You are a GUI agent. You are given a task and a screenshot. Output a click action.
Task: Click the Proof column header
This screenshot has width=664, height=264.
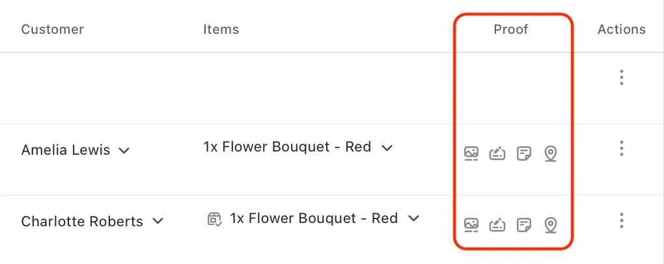pyautogui.click(x=511, y=29)
